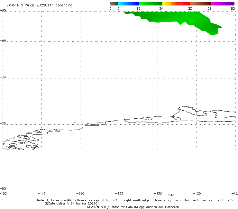
Task: Click the longitude label '-125'
Action: click(197, 193)
